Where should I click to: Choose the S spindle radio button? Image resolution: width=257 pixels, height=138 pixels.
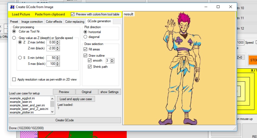click(x=20, y=58)
